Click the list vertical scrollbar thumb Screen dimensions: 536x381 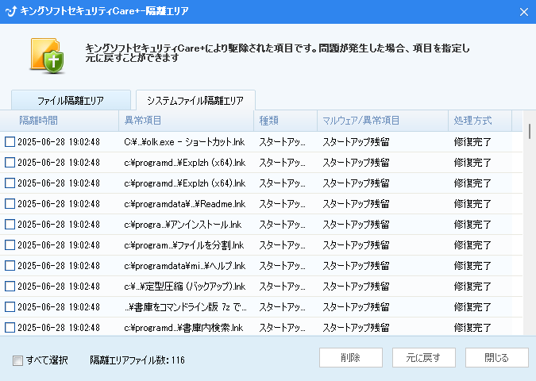tap(530, 131)
